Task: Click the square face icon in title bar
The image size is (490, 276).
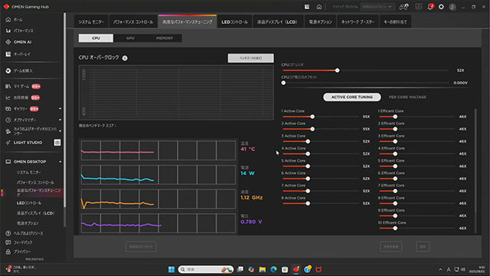Action: coord(419,7)
